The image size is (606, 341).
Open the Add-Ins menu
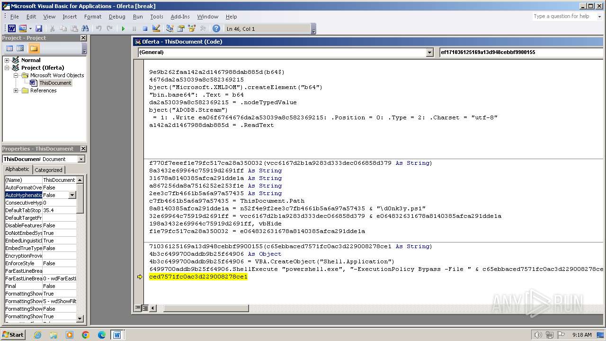180,17
